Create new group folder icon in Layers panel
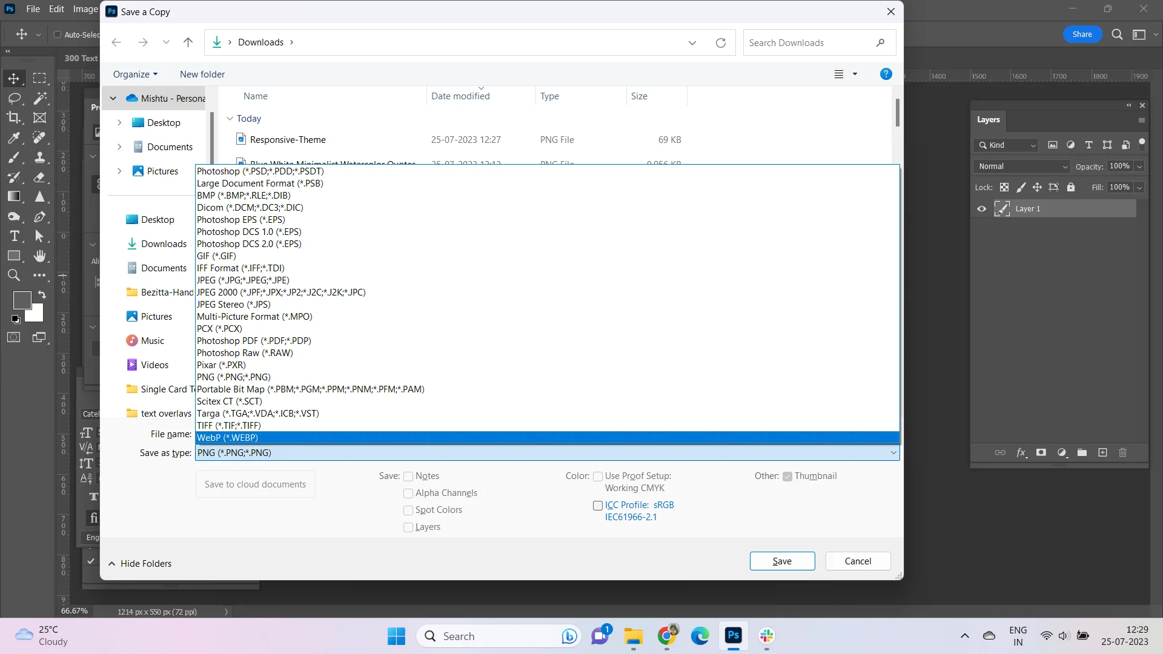 [1082, 452]
